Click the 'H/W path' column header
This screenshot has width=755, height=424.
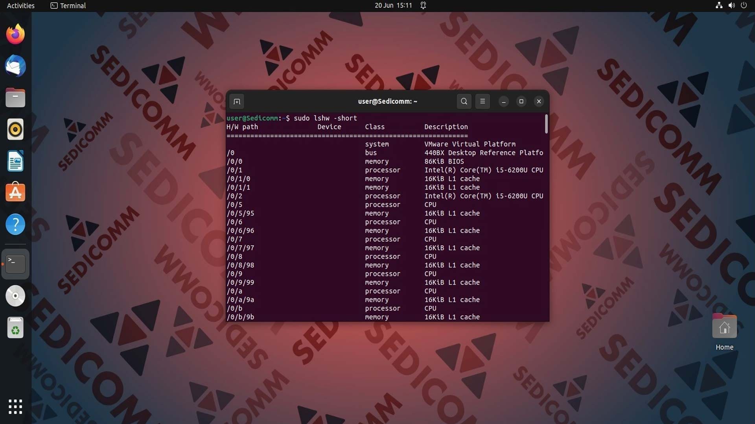point(242,127)
